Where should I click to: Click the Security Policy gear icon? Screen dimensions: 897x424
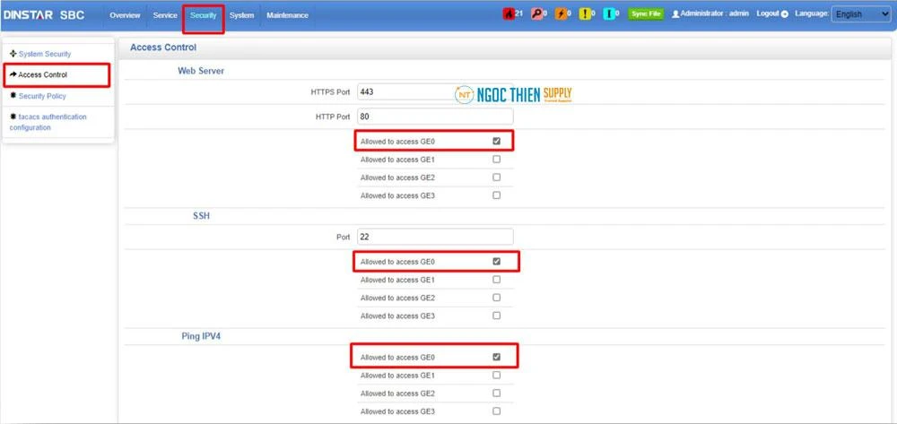[13, 95]
